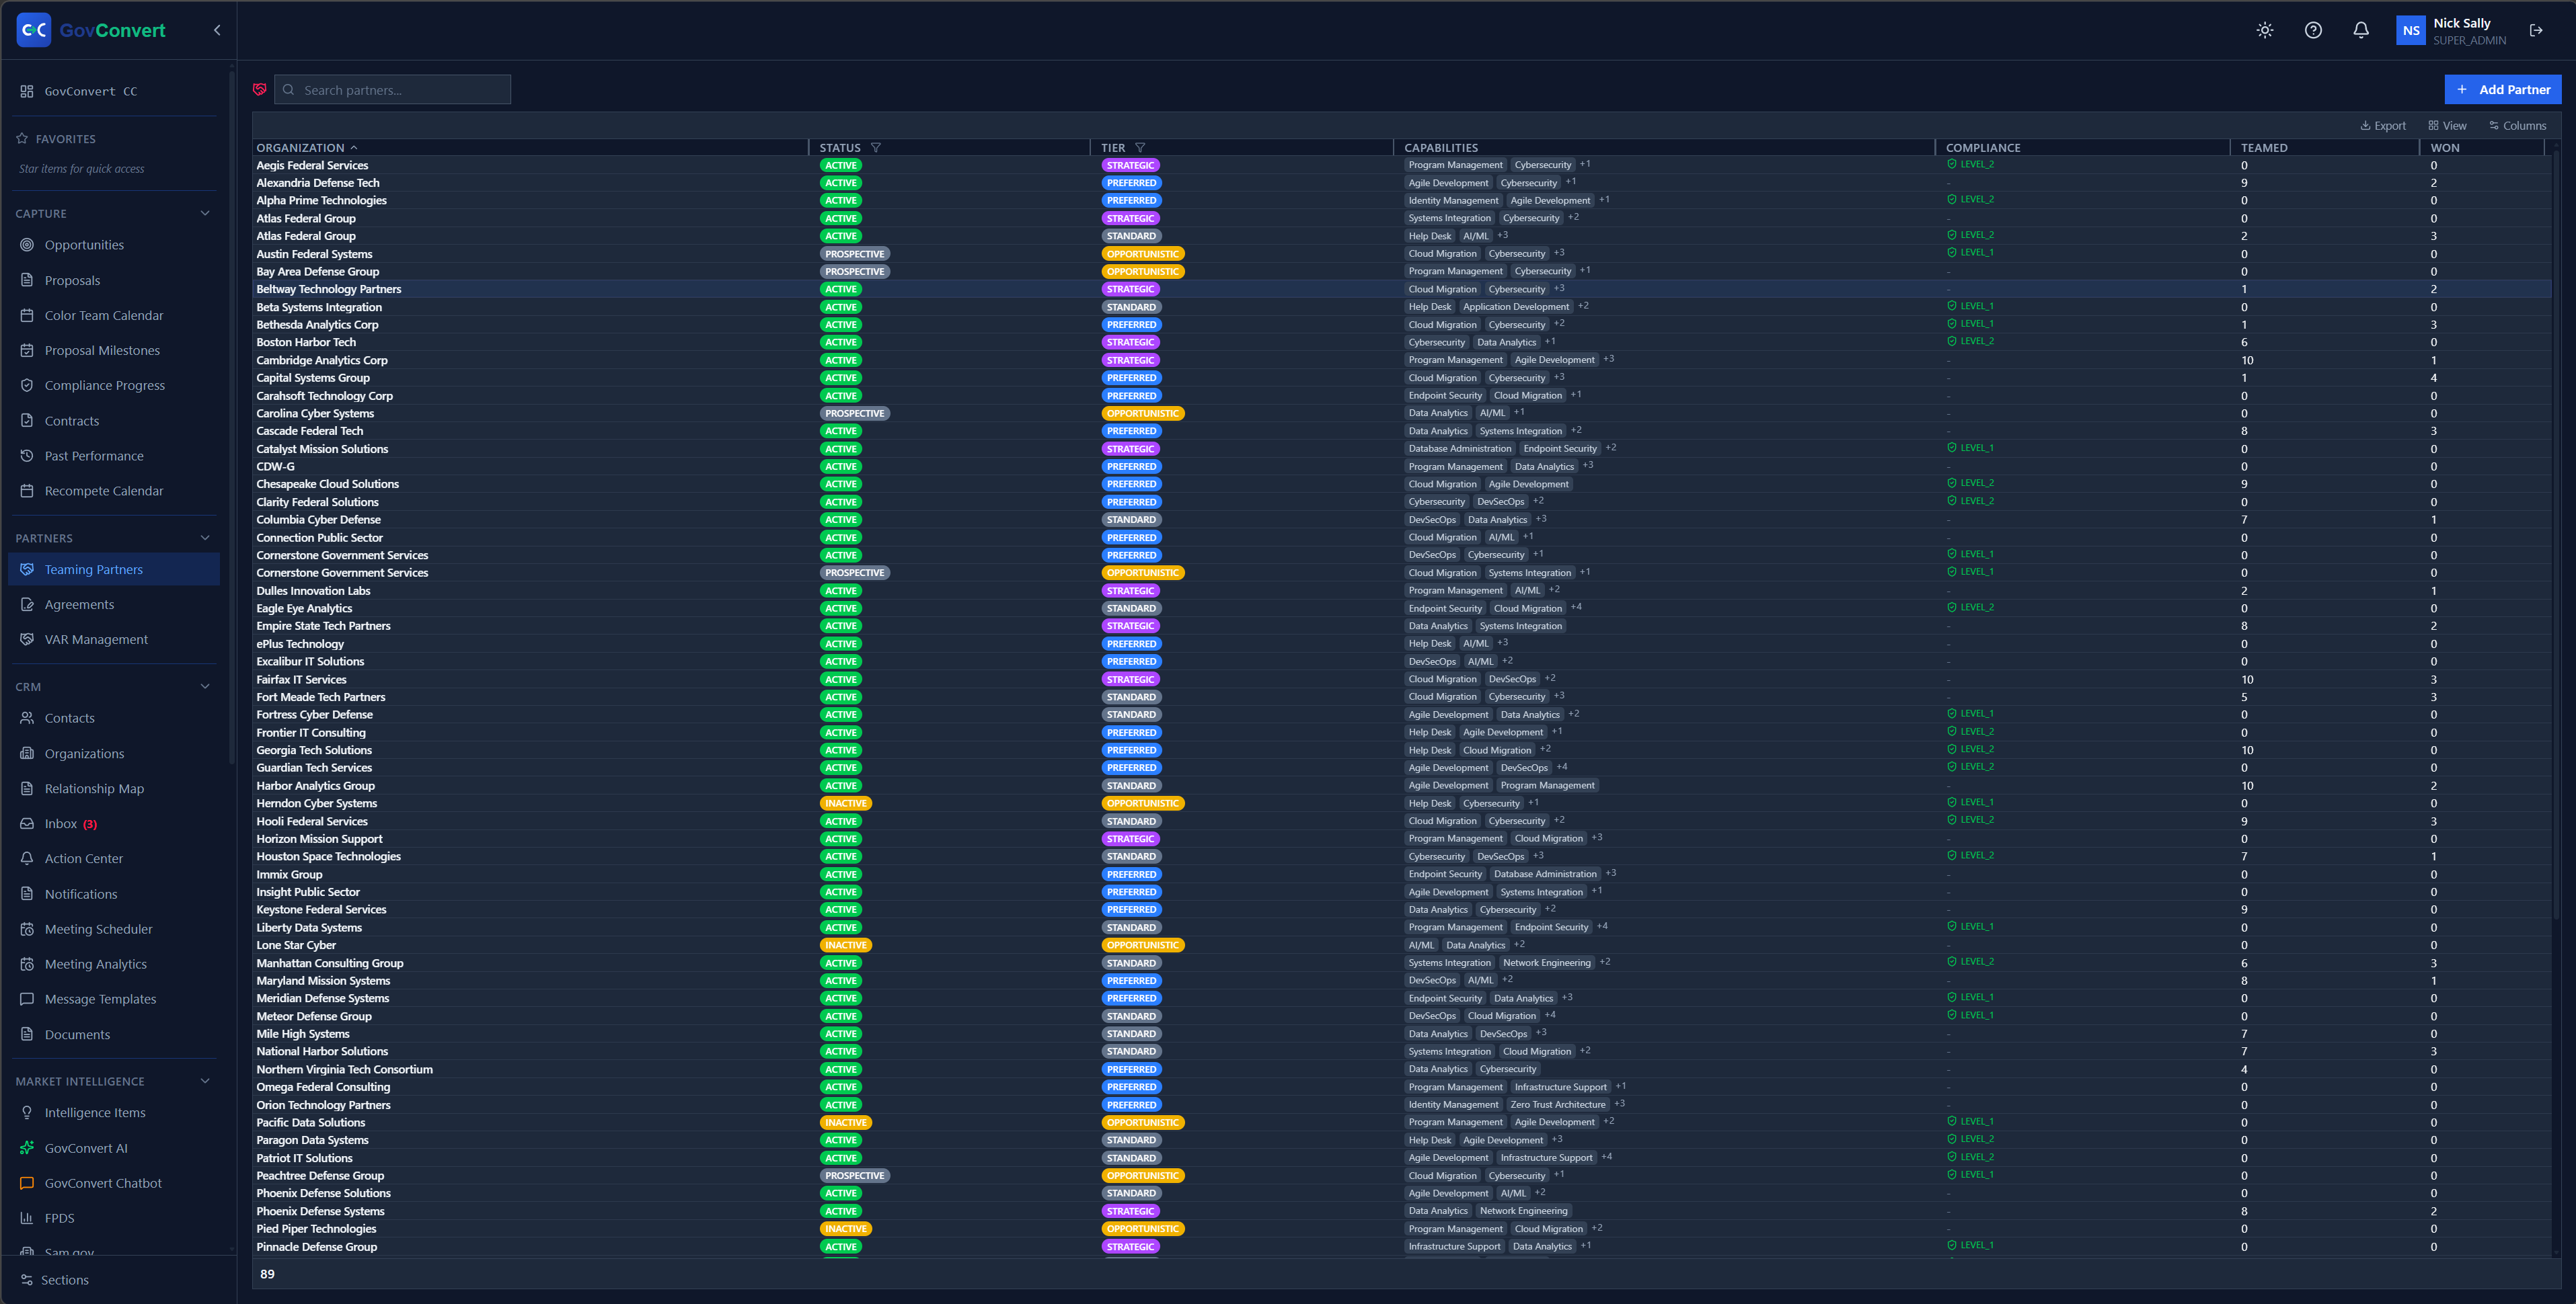This screenshot has height=1304, width=2576.
Task: Click the Add Partner button
Action: (2503, 90)
